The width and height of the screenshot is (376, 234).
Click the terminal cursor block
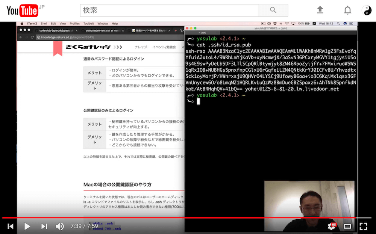click(x=198, y=101)
